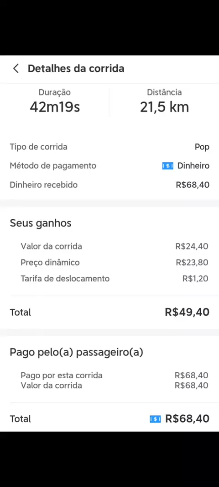Tap the Tarifa de deslocamento label

(x=65, y=279)
